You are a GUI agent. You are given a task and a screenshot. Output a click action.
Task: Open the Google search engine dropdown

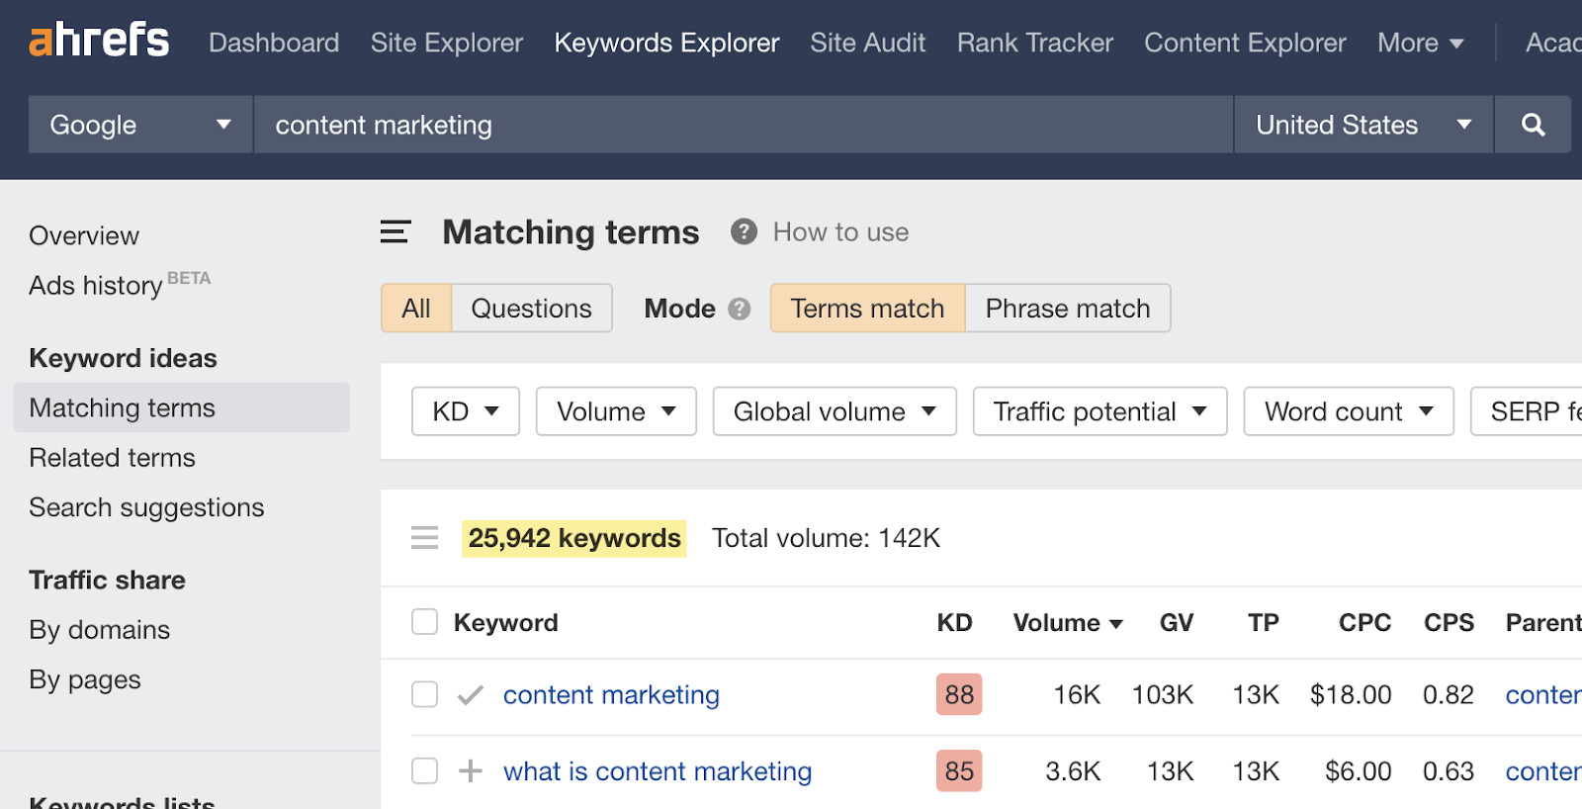click(140, 125)
